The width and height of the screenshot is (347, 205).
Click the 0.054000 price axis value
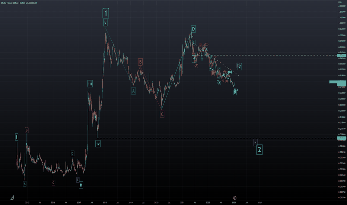342,93
